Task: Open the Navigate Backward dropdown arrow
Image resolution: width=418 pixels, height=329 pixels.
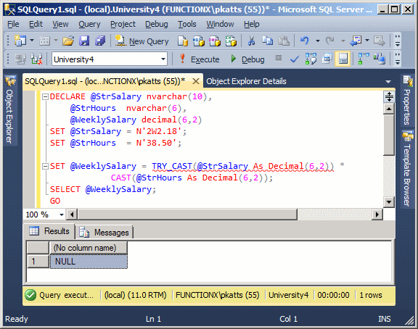Action: pyautogui.click(x=367, y=41)
